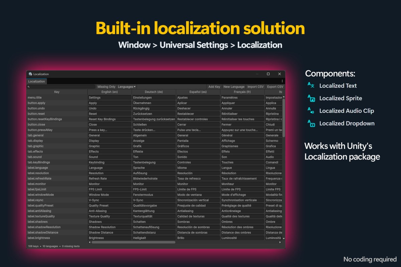Click the Unity icon in Localization title bar
The width and height of the screenshot is (401, 267).
coord(30,74)
